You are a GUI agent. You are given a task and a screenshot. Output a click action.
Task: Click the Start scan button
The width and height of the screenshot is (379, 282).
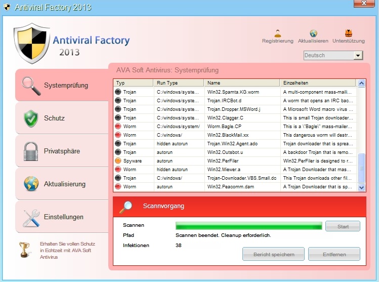(x=343, y=226)
